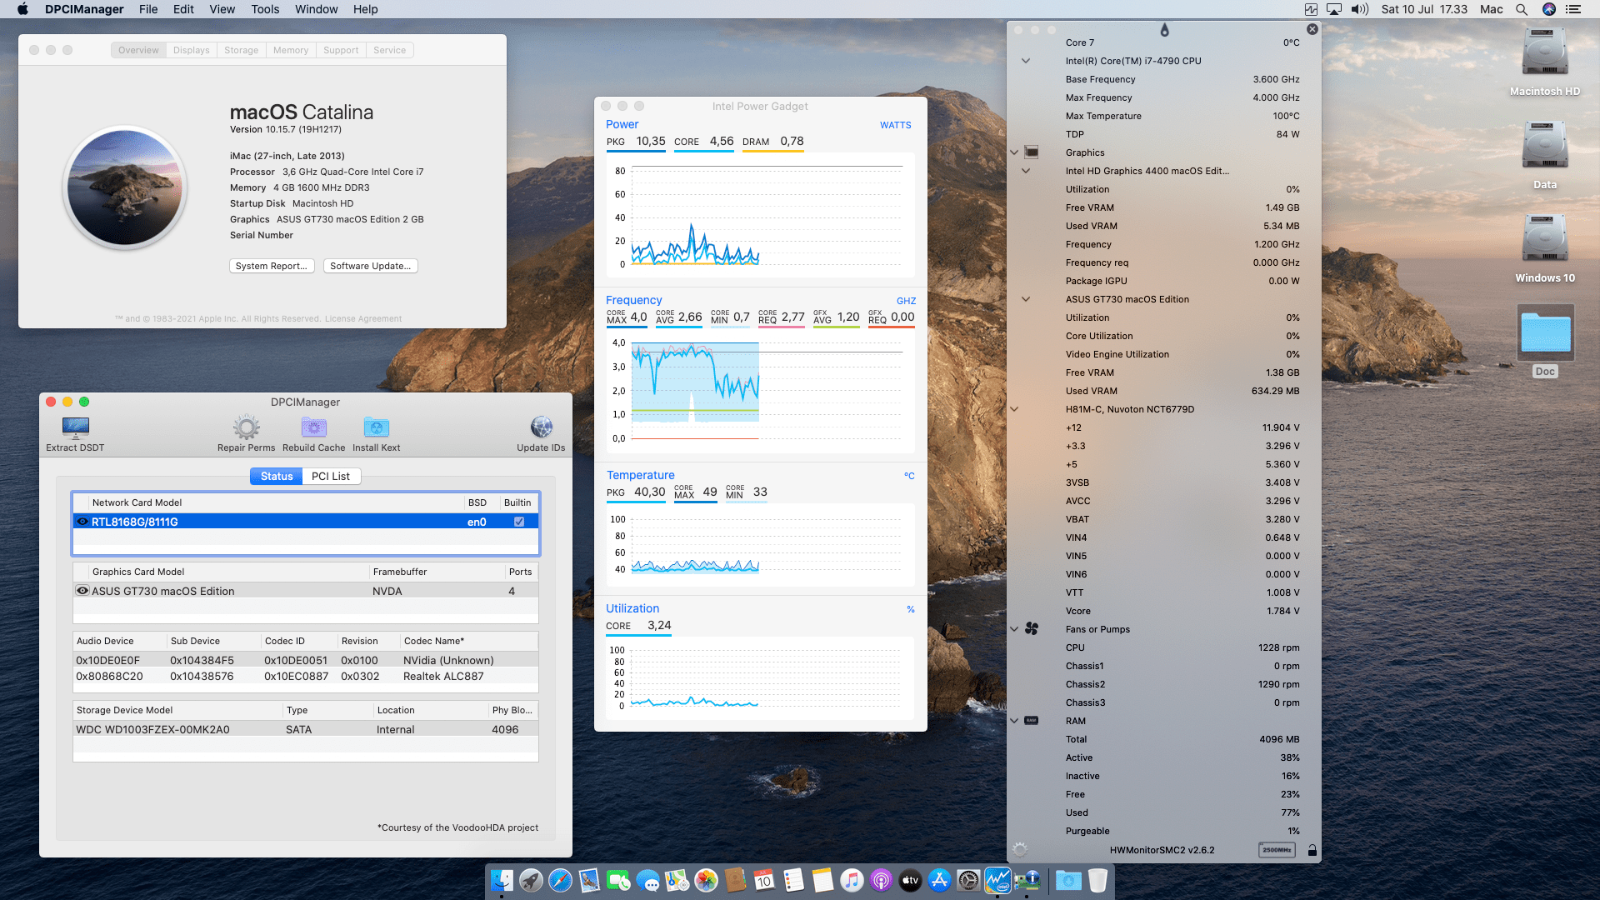Click the Fans or Pumps fan icon
This screenshot has height=900, width=1600.
(x=1032, y=629)
